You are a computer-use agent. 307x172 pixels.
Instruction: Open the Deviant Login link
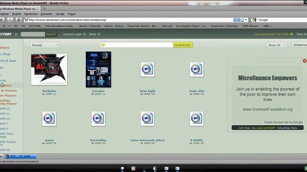point(72,34)
